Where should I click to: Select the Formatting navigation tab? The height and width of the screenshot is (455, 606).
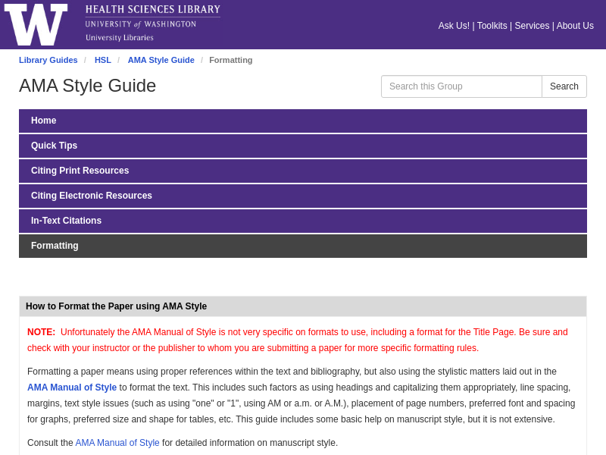tap(55, 246)
